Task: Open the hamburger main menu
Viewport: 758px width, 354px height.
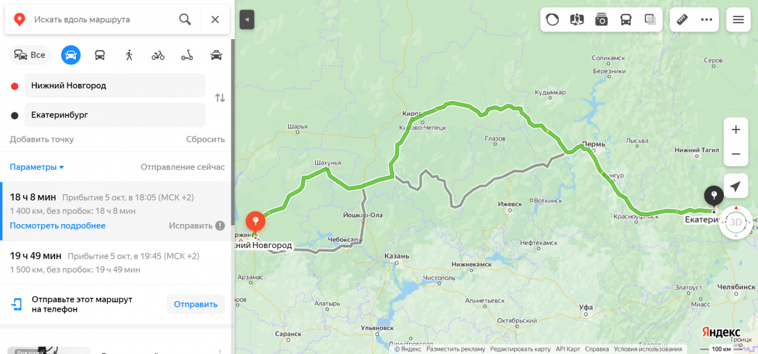Action: click(738, 20)
